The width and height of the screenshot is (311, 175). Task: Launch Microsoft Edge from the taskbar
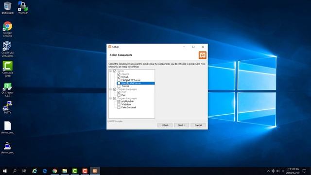pos(45,171)
